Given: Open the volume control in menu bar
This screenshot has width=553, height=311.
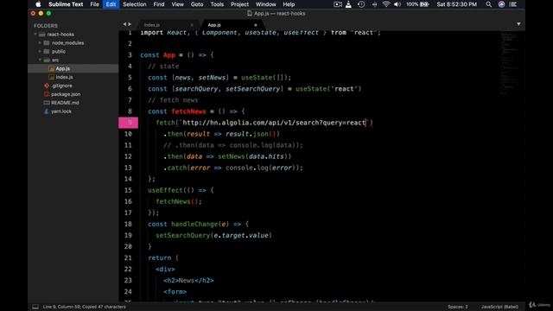Looking at the screenshot, I should pyautogui.click(x=397, y=4).
